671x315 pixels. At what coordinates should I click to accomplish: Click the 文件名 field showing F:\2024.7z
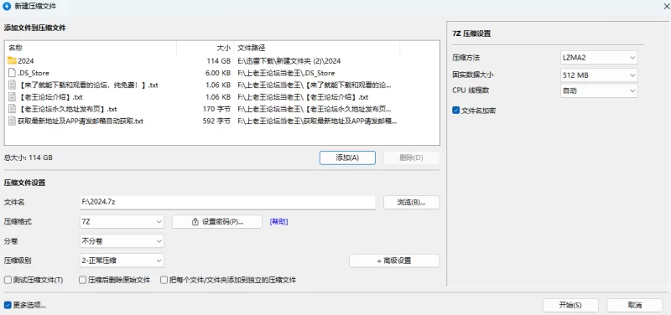[x=227, y=202]
